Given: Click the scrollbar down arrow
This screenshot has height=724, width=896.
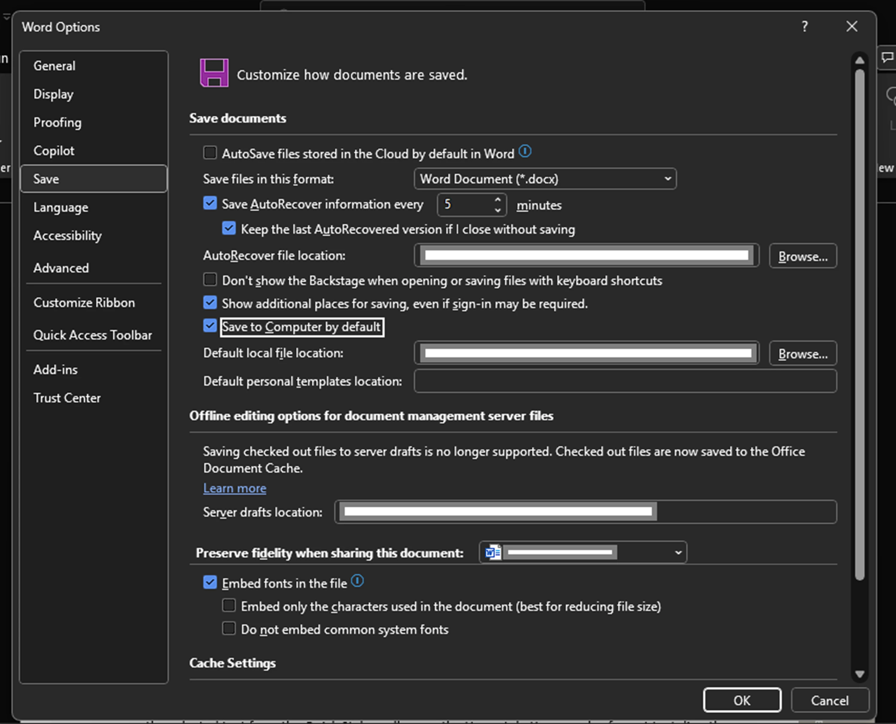Looking at the screenshot, I should [859, 674].
